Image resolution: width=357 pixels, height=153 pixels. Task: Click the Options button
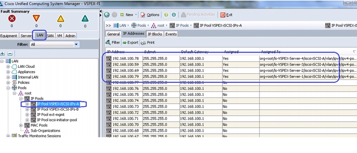[x=150, y=15]
